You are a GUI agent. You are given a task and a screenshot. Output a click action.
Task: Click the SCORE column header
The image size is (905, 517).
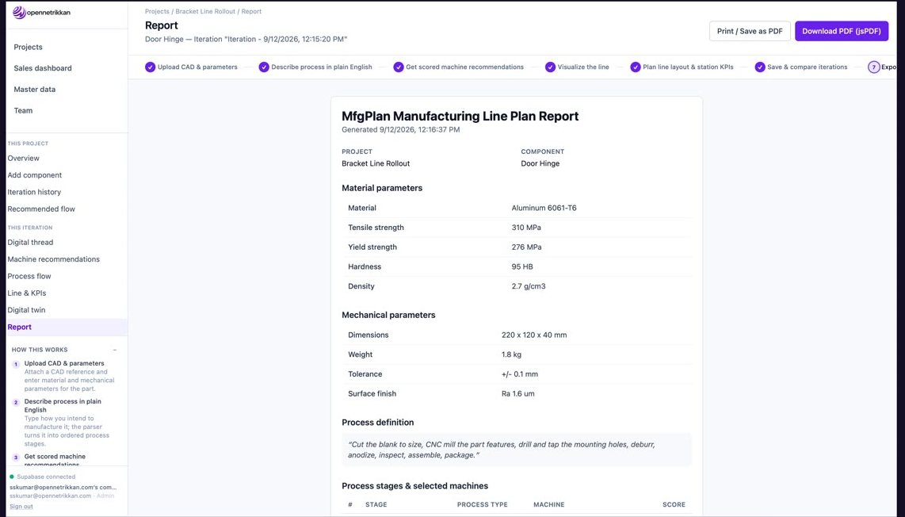(674, 505)
